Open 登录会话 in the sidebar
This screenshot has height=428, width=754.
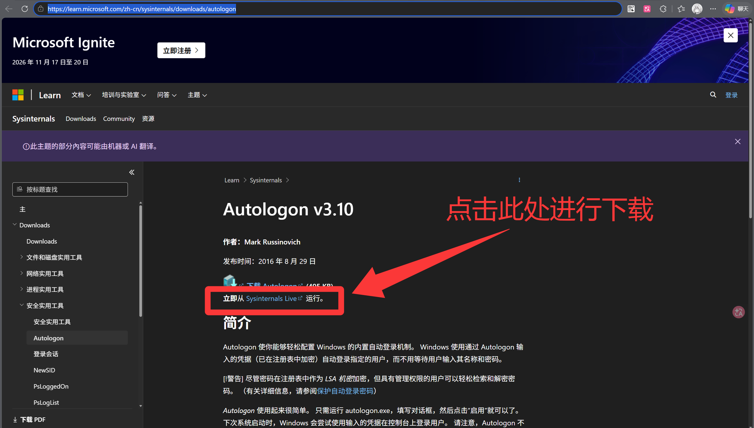coord(46,354)
